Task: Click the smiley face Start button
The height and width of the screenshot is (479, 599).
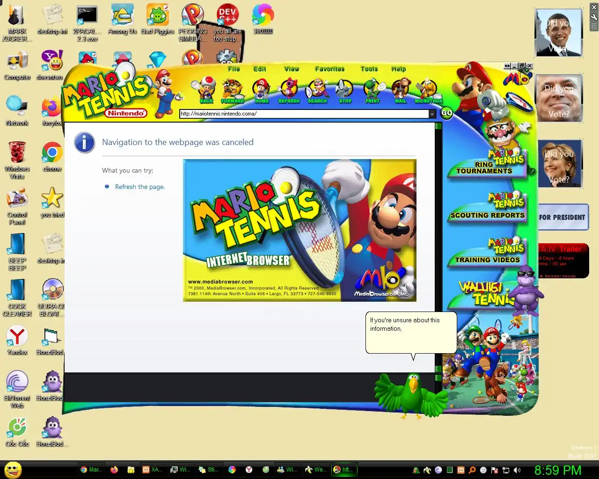Action: tap(13, 470)
